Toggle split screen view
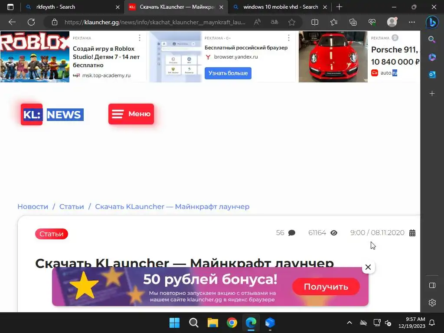444x333 pixels. 315,22
